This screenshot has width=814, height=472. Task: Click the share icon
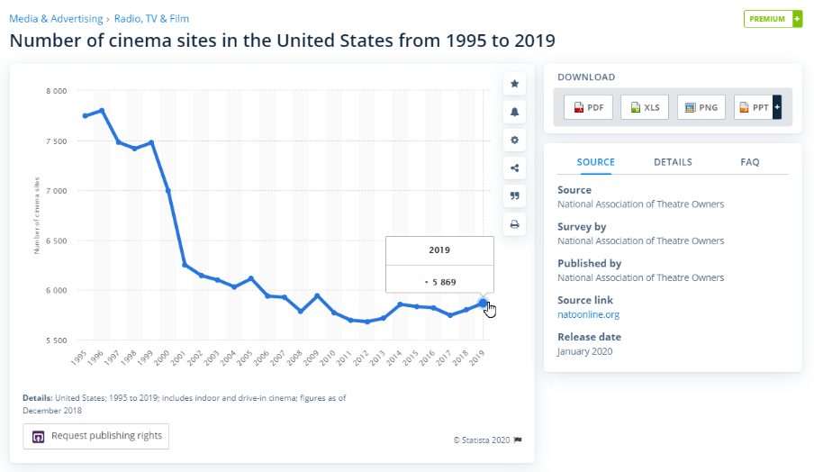coord(515,168)
